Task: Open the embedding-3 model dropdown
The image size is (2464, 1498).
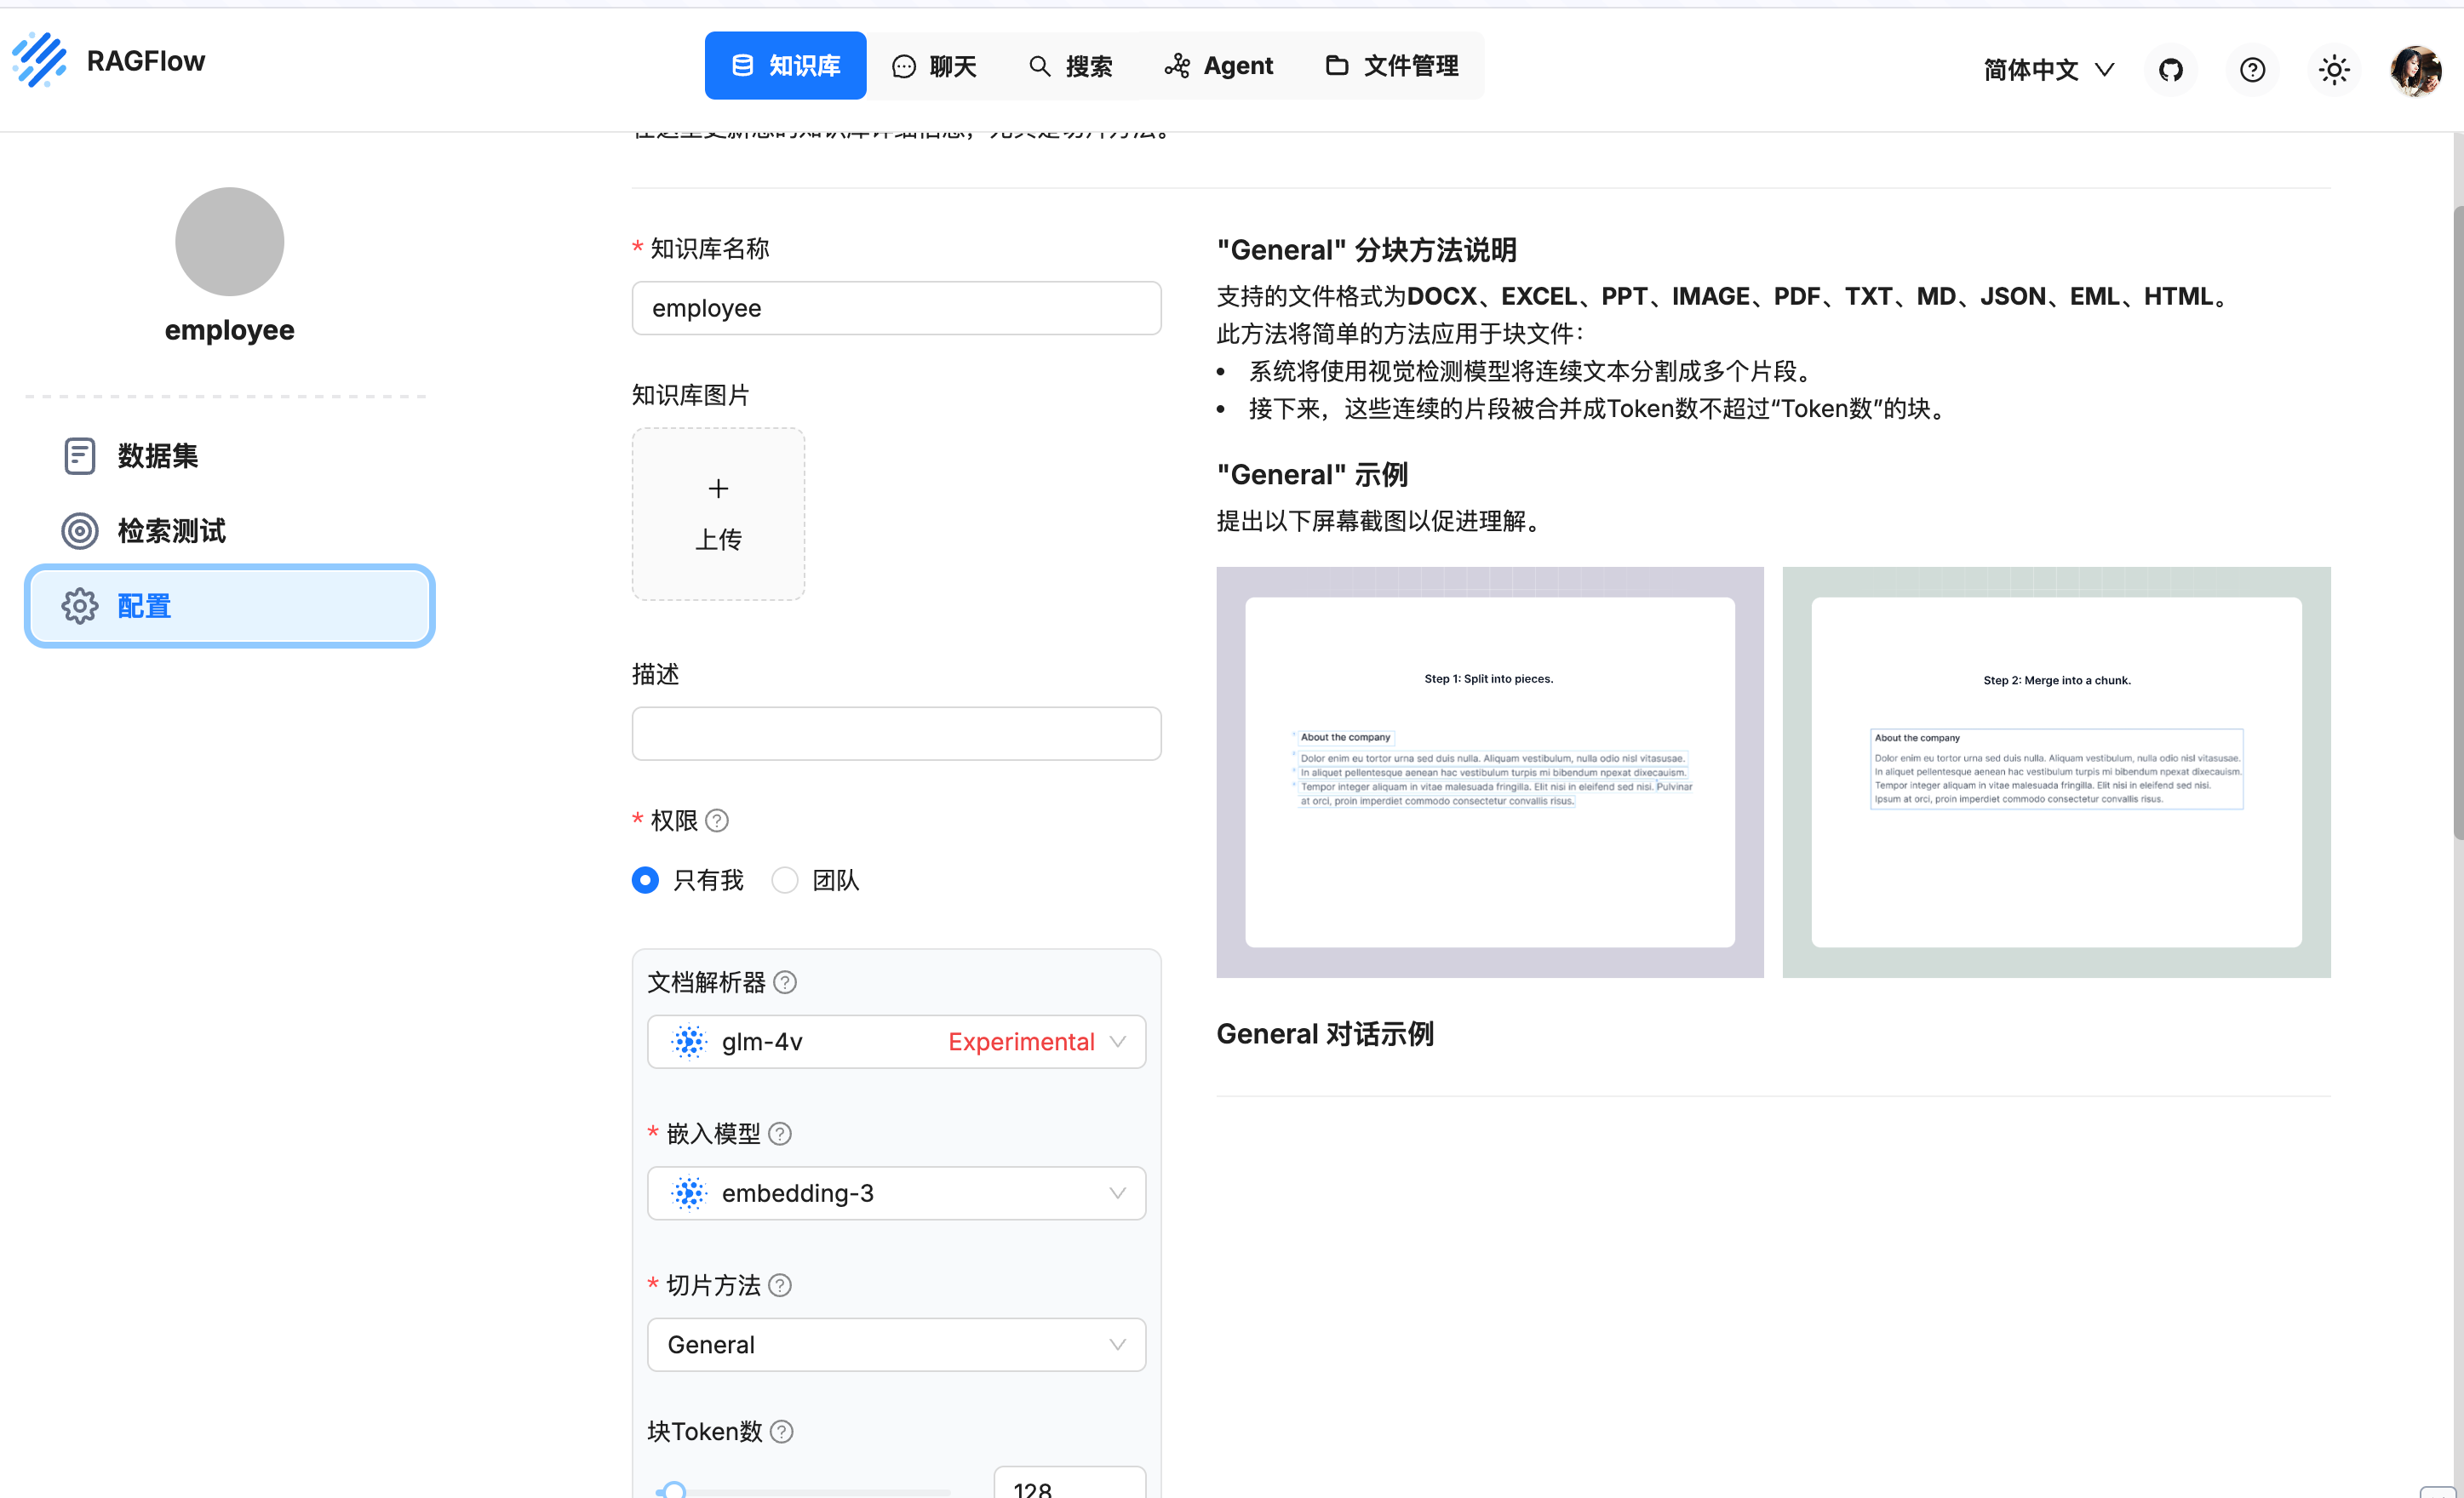Action: [896, 1193]
